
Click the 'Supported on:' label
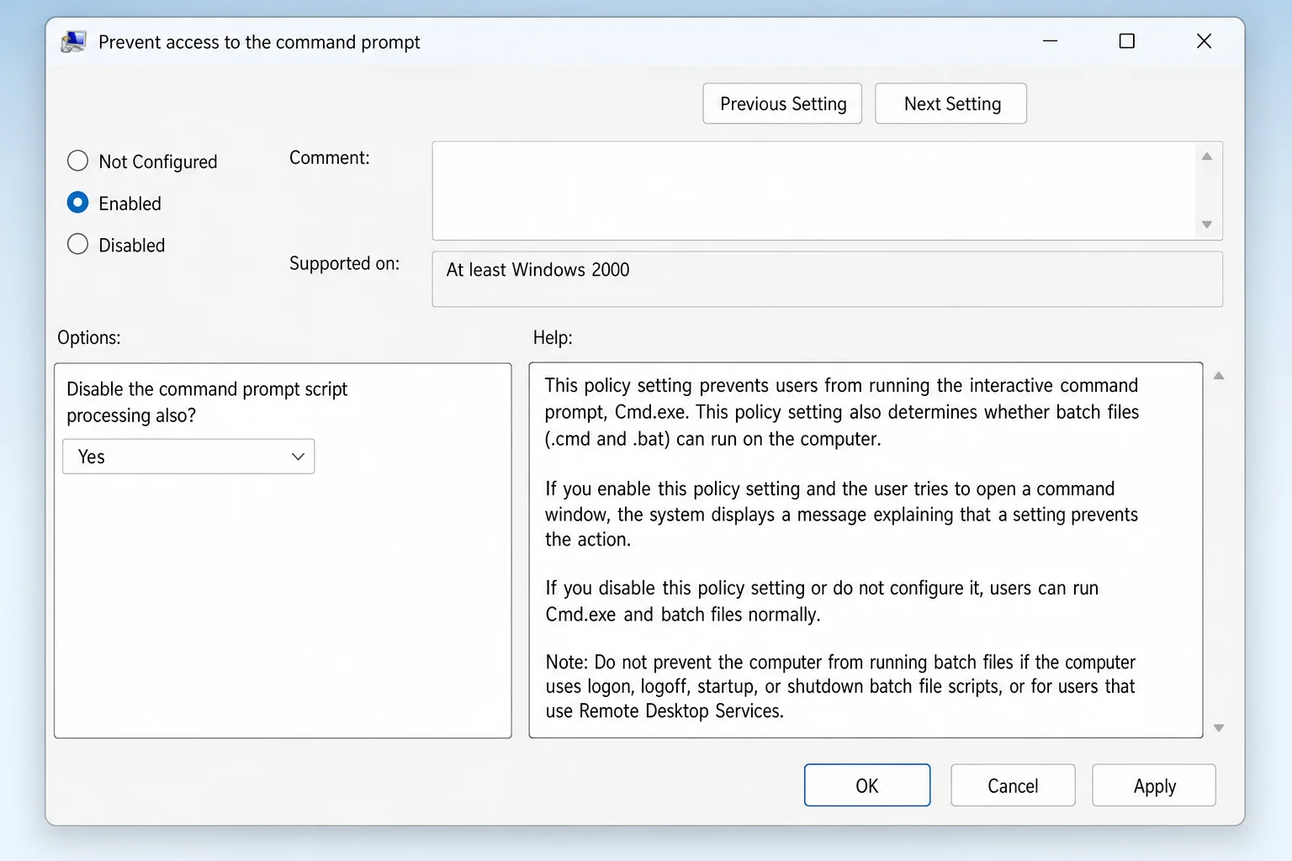pyautogui.click(x=345, y=263)
